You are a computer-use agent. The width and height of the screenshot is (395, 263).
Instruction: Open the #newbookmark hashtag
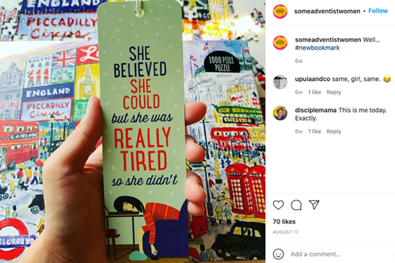[x=317, y=47]
